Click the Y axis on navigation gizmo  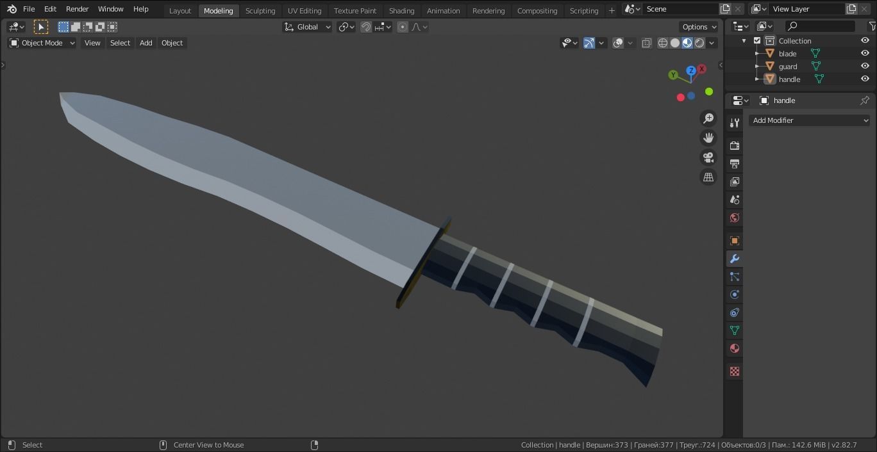[673, 75]
